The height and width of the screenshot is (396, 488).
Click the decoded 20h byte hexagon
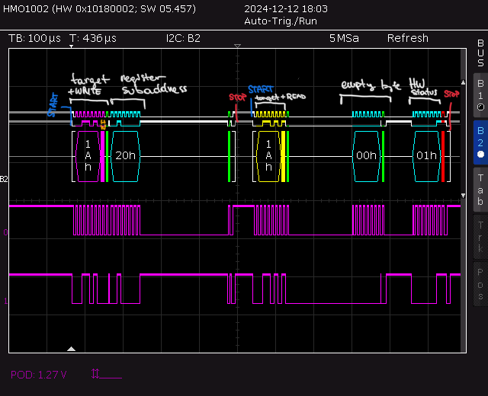[x=125, y=156]
